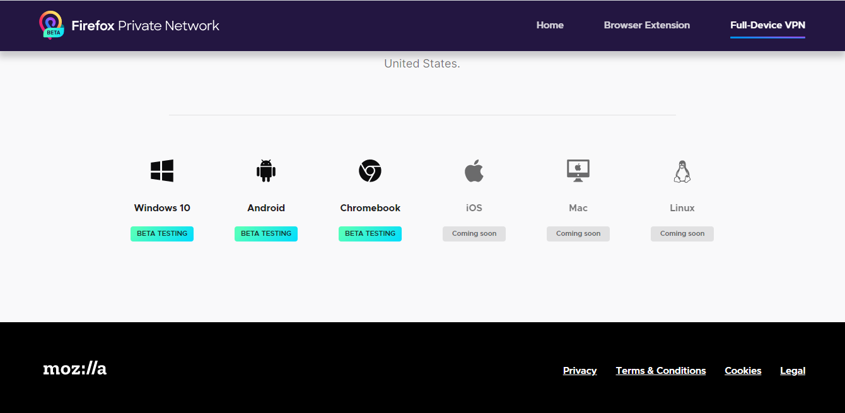Click the Android robot icon

pos(266,171)
